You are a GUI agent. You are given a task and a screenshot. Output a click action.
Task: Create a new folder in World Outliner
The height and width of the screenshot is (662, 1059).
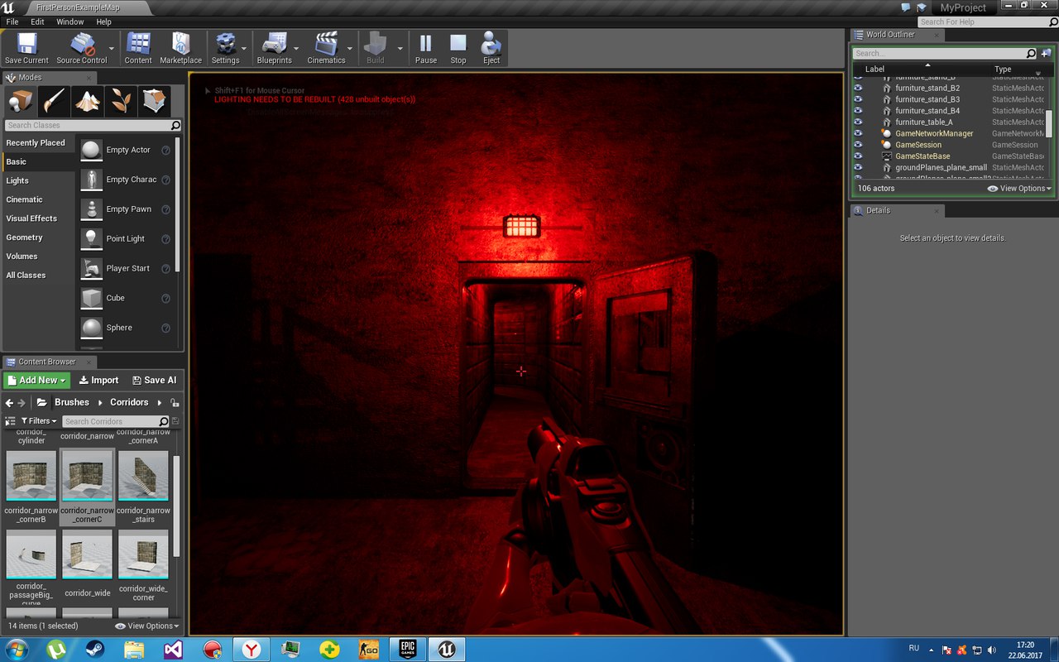[1046, 53]
